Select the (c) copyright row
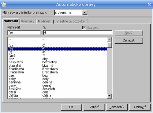This screenshot has height=113, width=153. [x=58, y=46]
